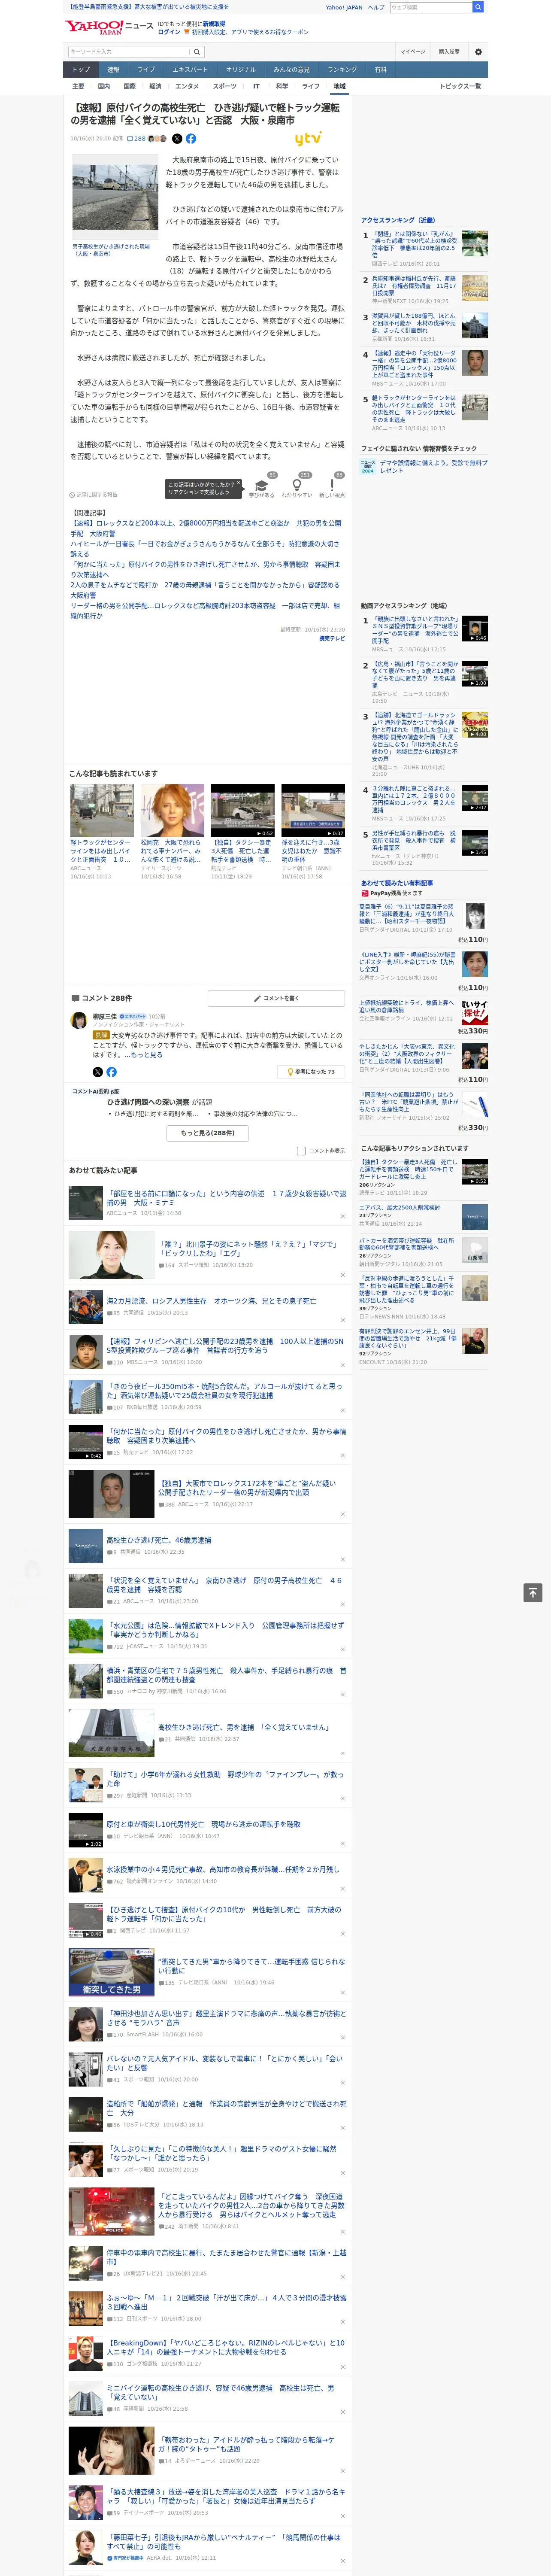Click the 288 comment count icon under headline

[x=135, y=139]
